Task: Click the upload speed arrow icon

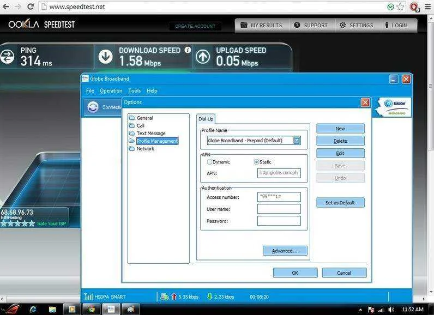Action: [203, 57]
